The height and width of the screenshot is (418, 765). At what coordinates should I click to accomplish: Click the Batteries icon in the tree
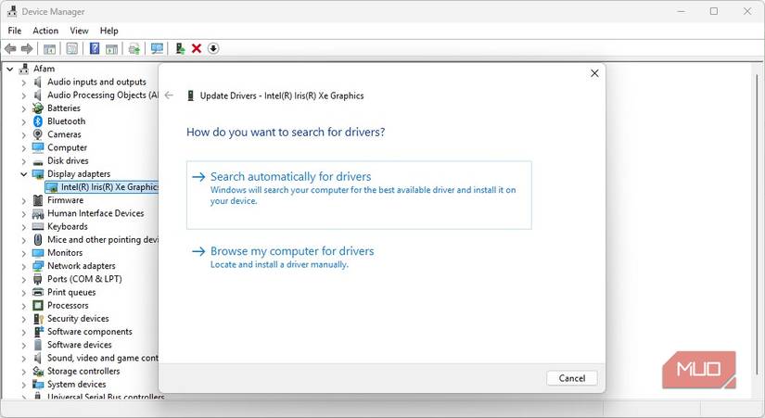tap(38, 108)
